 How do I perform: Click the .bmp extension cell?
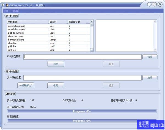(58, 40)
